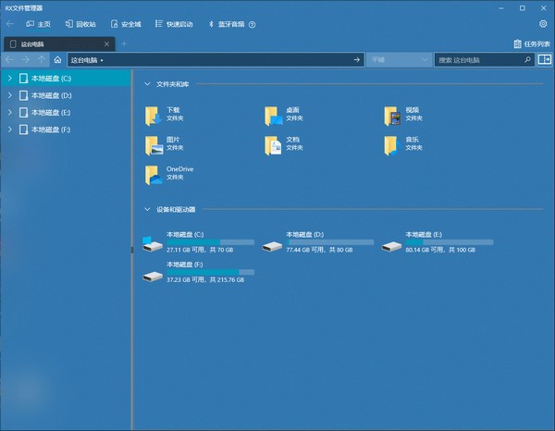Expand 本地磁盘 (E:) tree node
This screenshot has height=431, width=555.
pos(10,112)
